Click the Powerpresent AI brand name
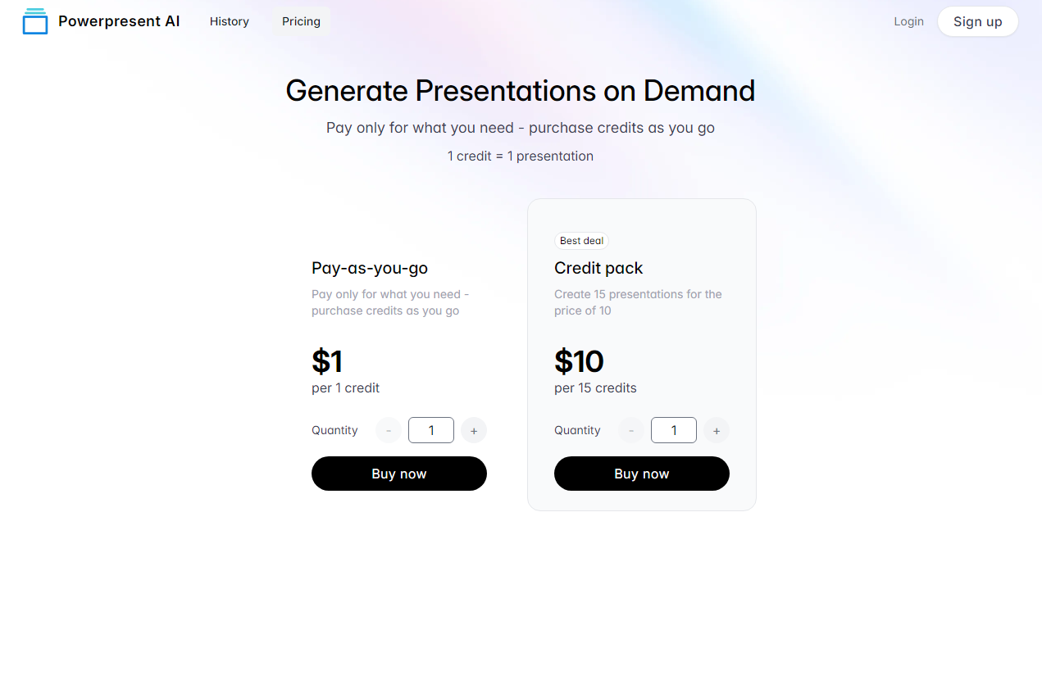 tap(119, 21)
